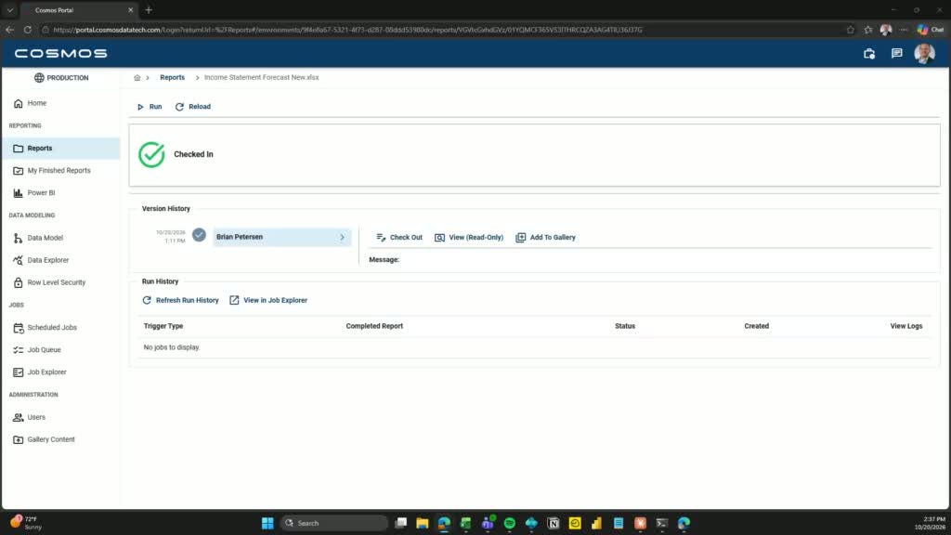
Task: Click the taskbar Search box
Action: tap(333, 523)
